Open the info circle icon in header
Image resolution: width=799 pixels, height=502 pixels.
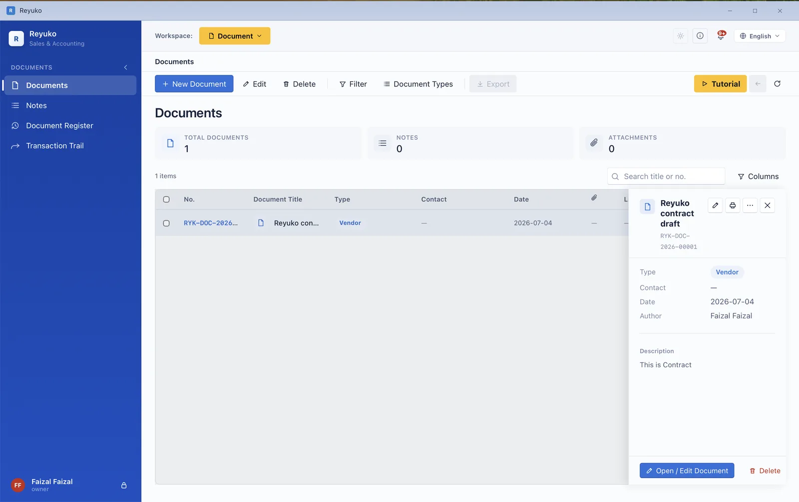700,36
